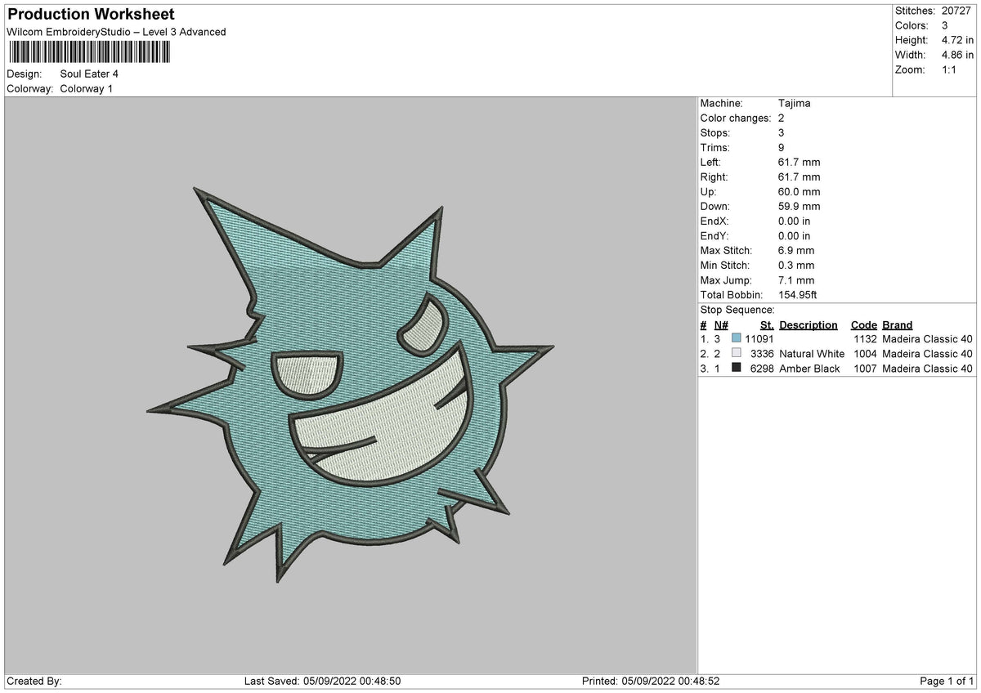Click the Max Jump value 7.1 mm
The width and height of the screenshot is (981, 693).
click(796, 279)
